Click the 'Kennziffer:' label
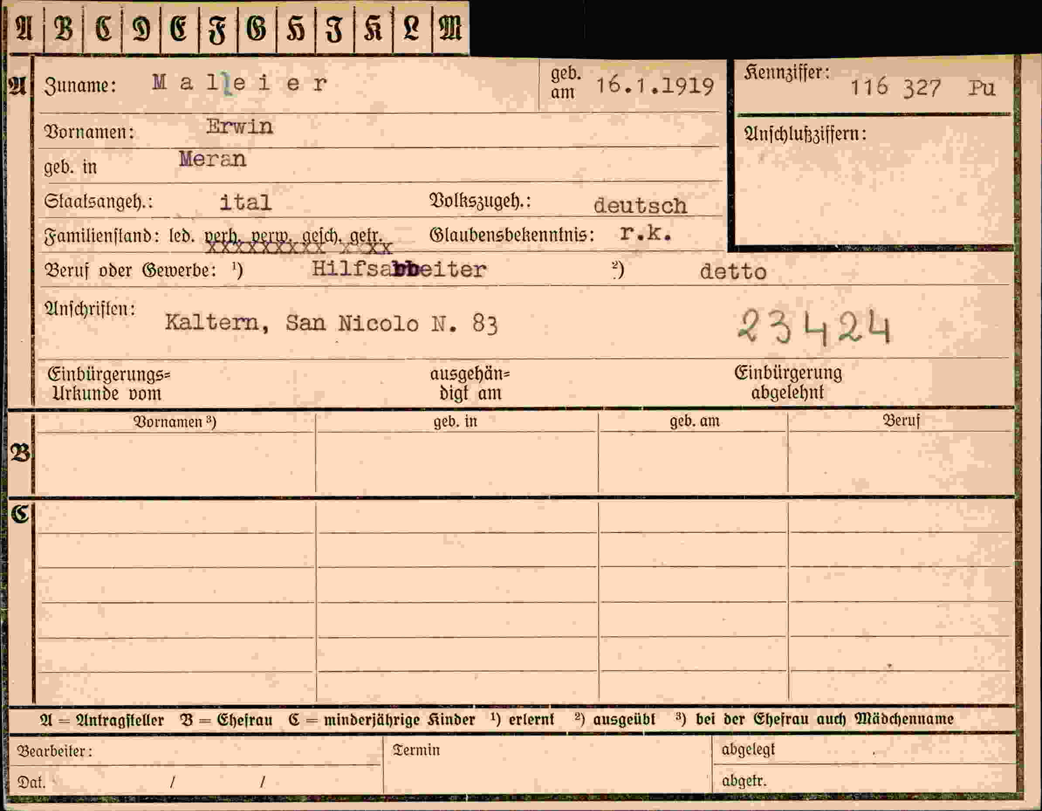 (786, 72)
